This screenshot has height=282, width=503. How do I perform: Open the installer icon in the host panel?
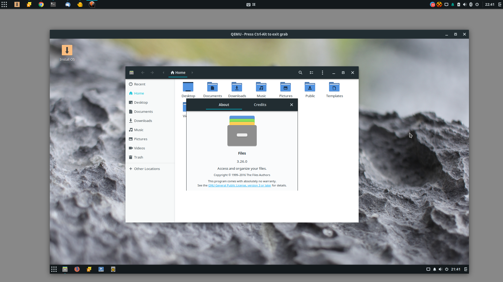click(17, 4)
